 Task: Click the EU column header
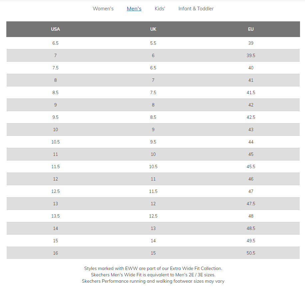tap(251, 29)
